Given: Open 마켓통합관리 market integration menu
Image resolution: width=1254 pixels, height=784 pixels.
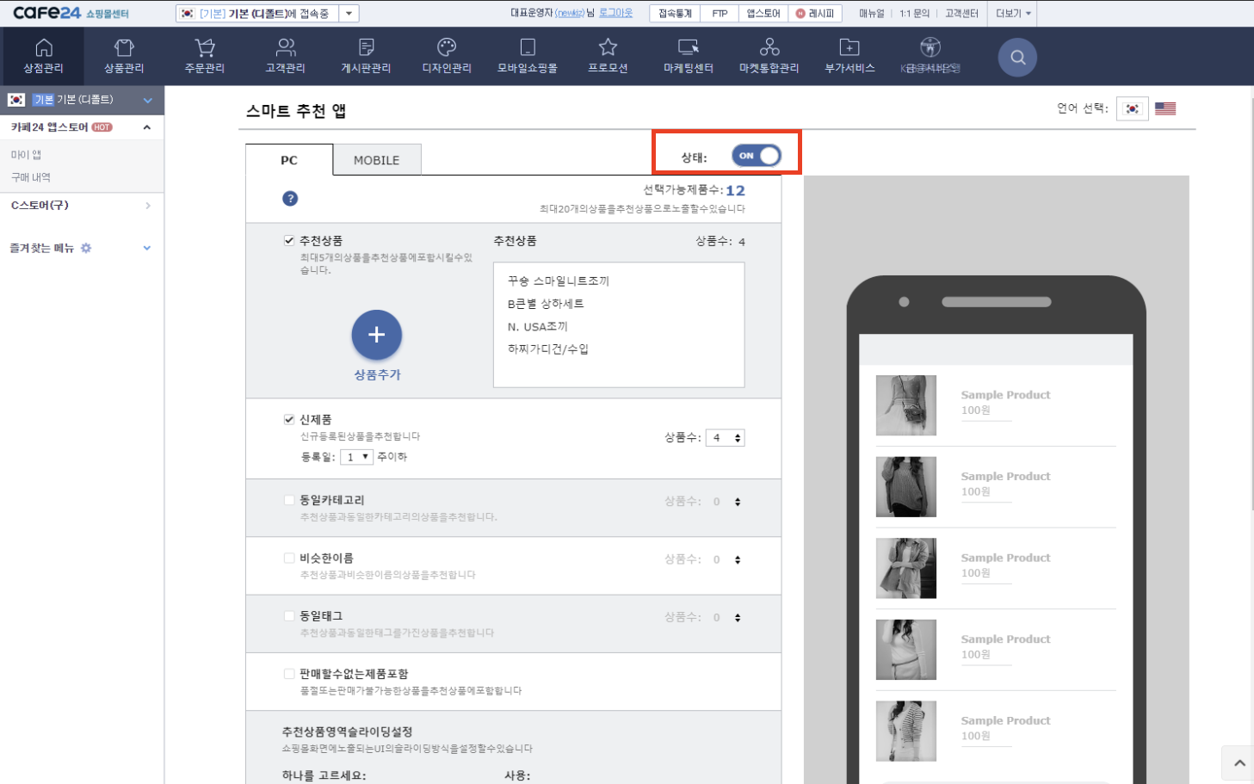Looking at the screenshot, I should pos(769,56).
